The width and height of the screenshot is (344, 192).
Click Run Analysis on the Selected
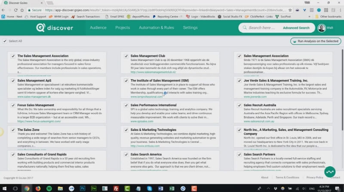coord(316,41)
